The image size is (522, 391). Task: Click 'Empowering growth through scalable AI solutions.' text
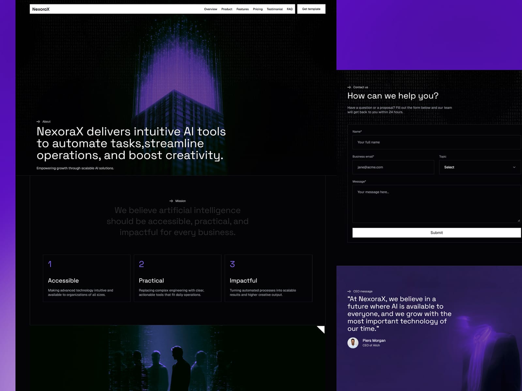coord(75,168)
